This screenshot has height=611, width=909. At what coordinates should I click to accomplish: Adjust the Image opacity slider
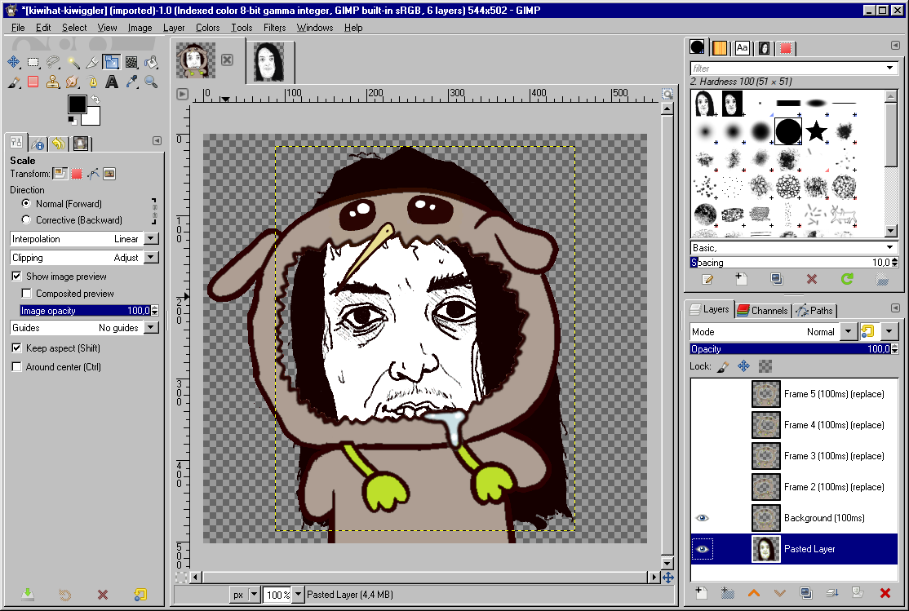click(x=85, y=311)
